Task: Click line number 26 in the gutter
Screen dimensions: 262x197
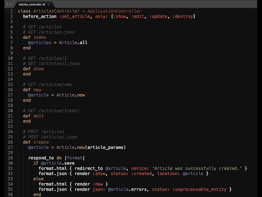Action: (10, 142)
